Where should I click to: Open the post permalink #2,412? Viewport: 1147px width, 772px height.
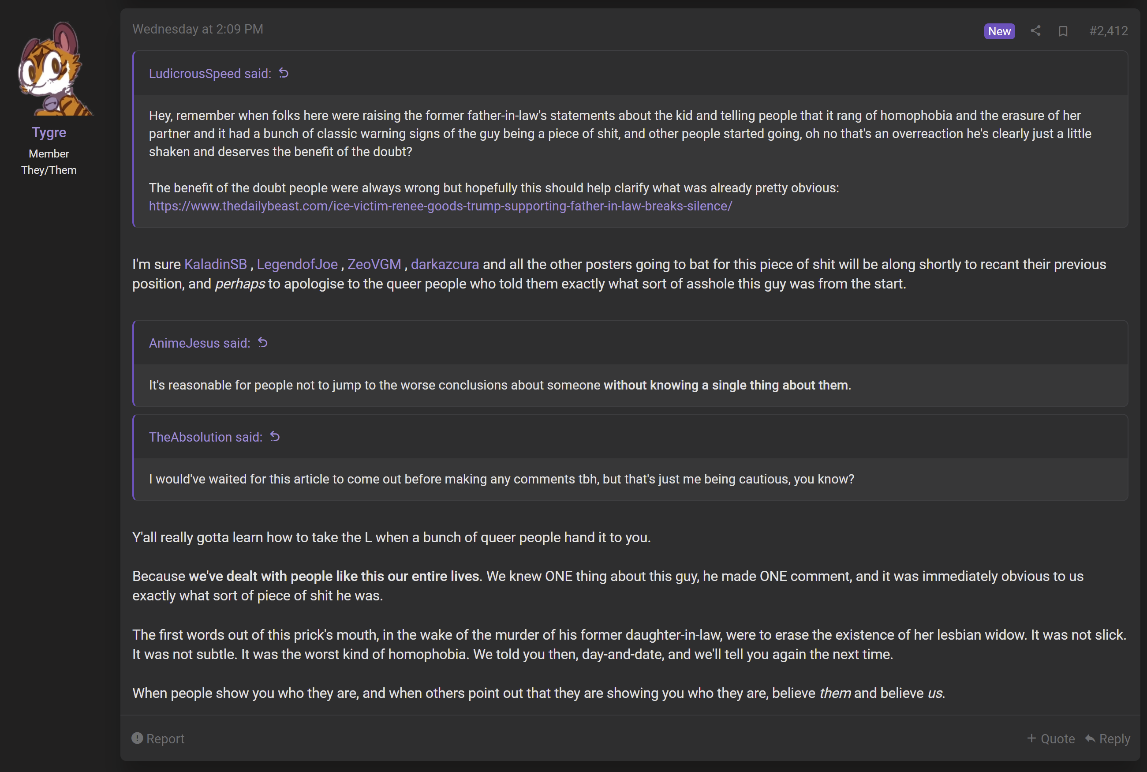pyautogui.click(x=1108, y=31)
